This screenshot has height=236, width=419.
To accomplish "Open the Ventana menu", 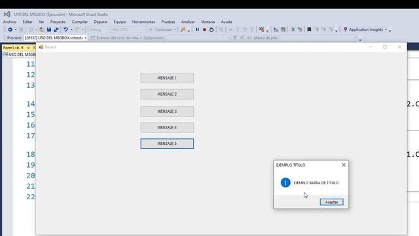I will (x=208, y=22).
